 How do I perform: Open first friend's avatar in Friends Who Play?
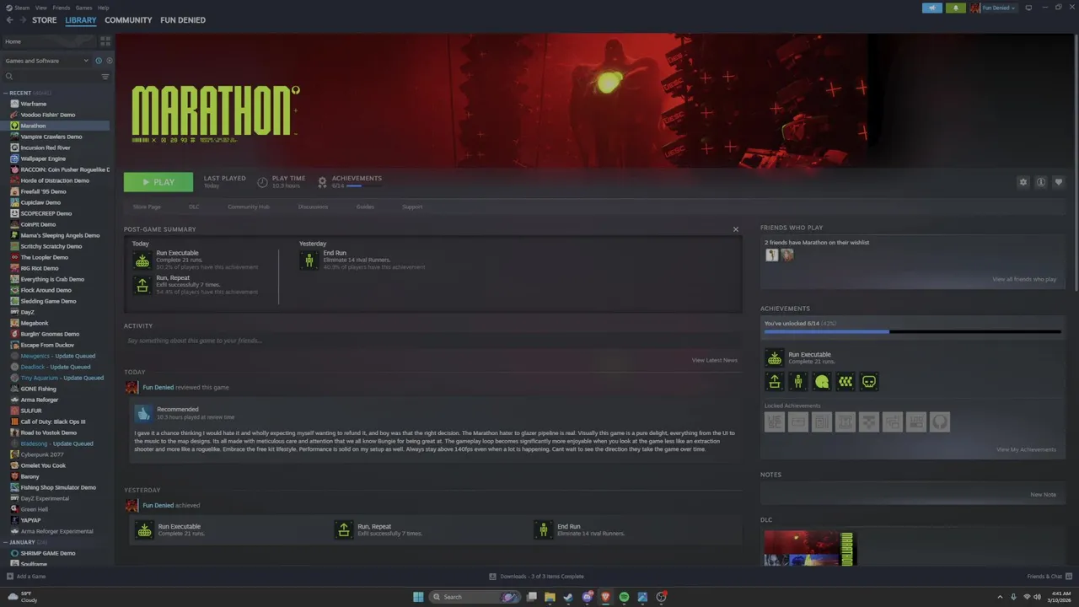pyautogui.click(x=771, y=255)
